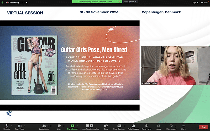Open Whiteboards
210x131 pixels.
171,127
